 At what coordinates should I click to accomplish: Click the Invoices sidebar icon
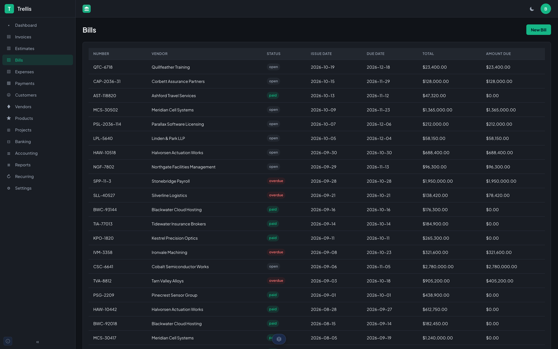pyautogui.click(x=9, y=37)
